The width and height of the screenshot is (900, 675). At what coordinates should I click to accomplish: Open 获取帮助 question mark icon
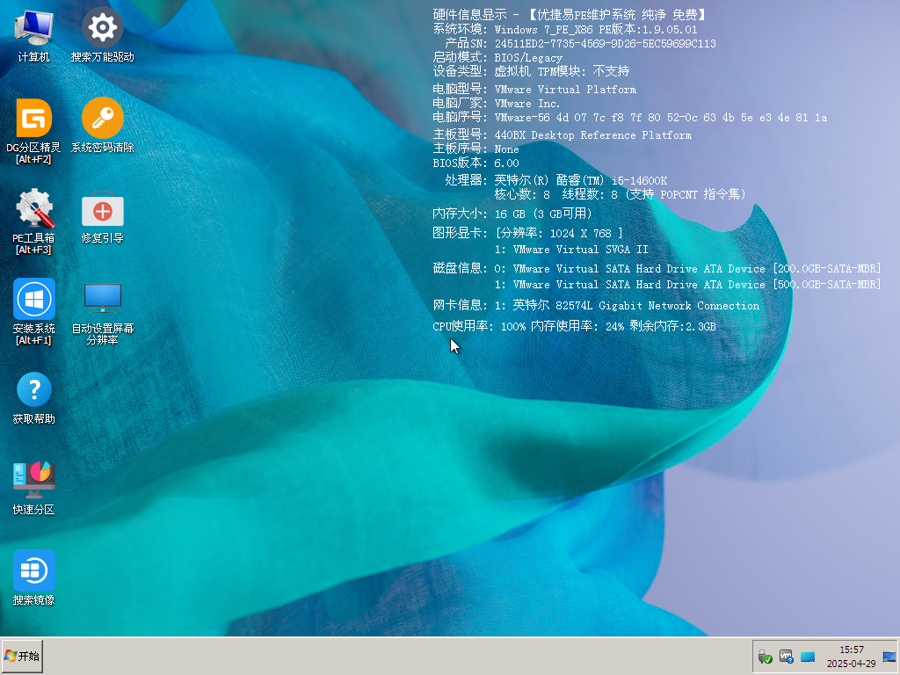(33, 391)
